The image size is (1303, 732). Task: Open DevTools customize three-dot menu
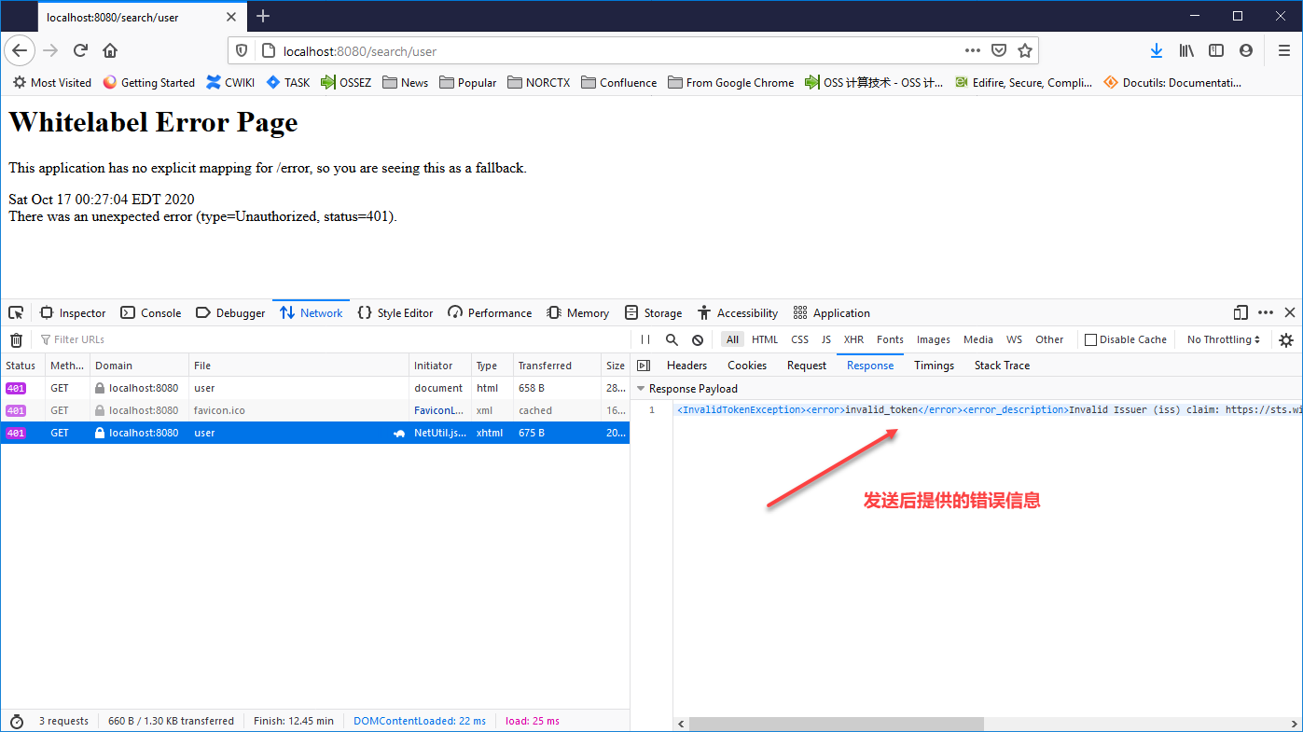pyautogui.click(x=1266, y=312)
